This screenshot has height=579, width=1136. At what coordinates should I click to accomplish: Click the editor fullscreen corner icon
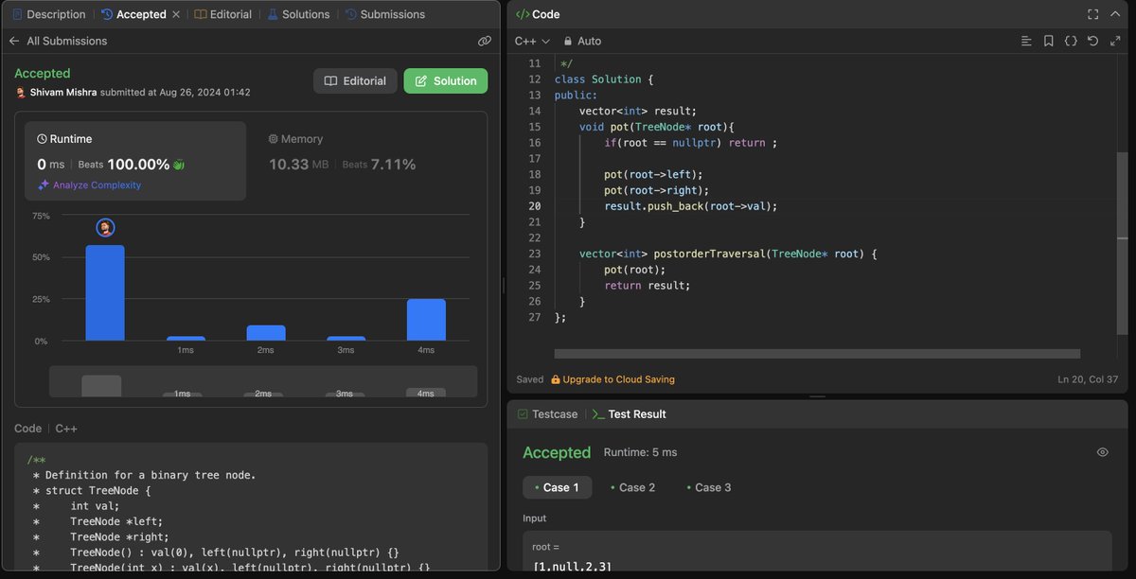pos(1114,41)
